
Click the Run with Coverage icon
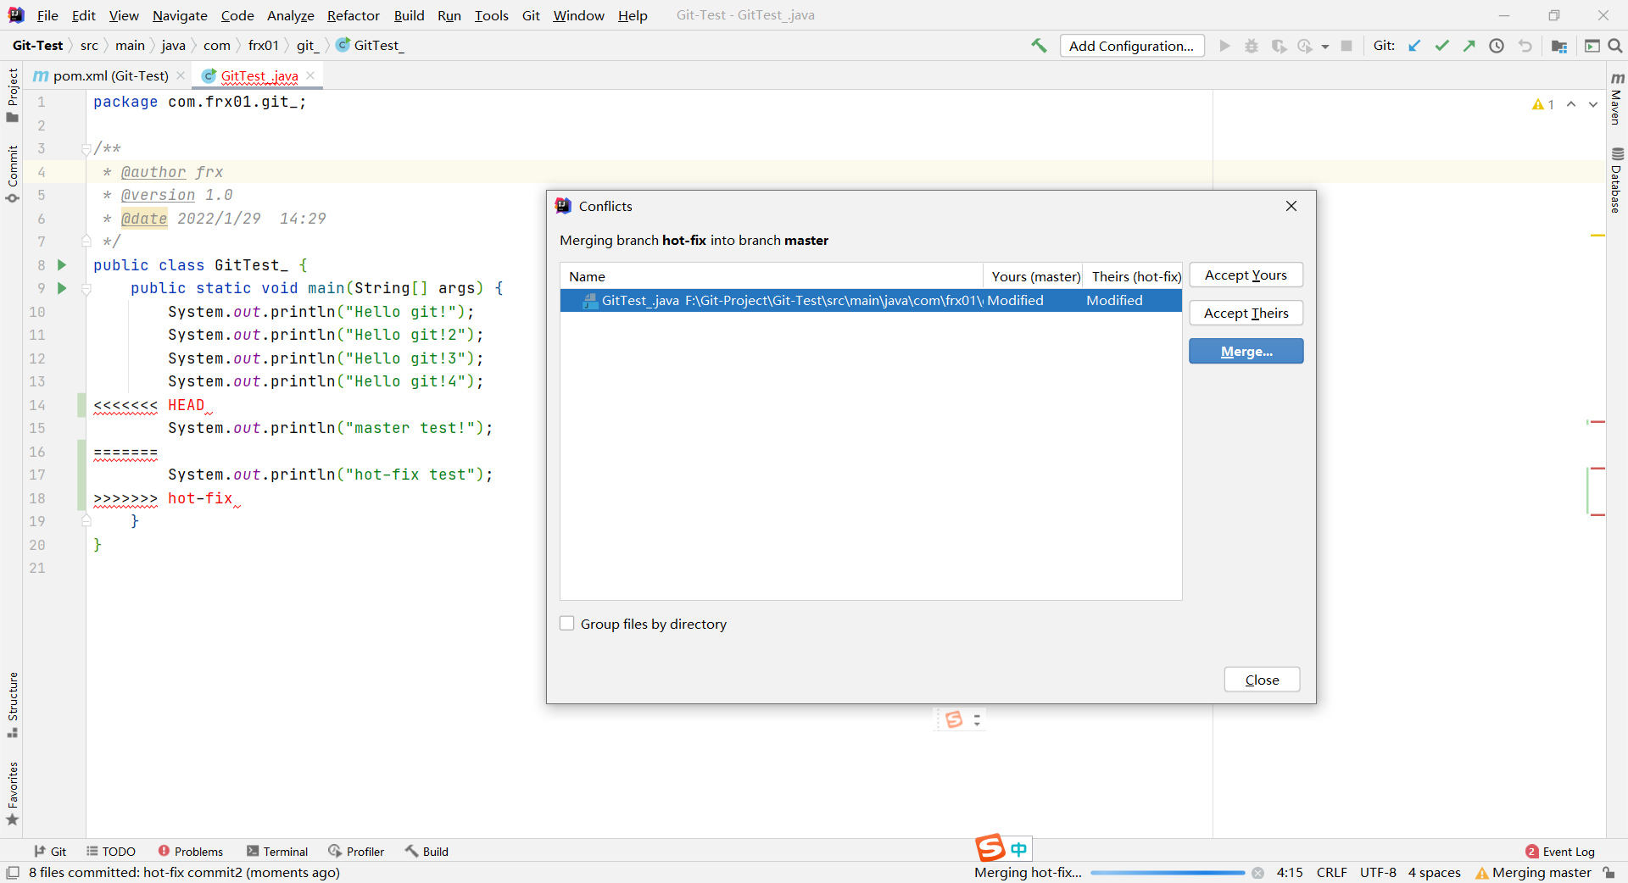[x=1279, y=46]
